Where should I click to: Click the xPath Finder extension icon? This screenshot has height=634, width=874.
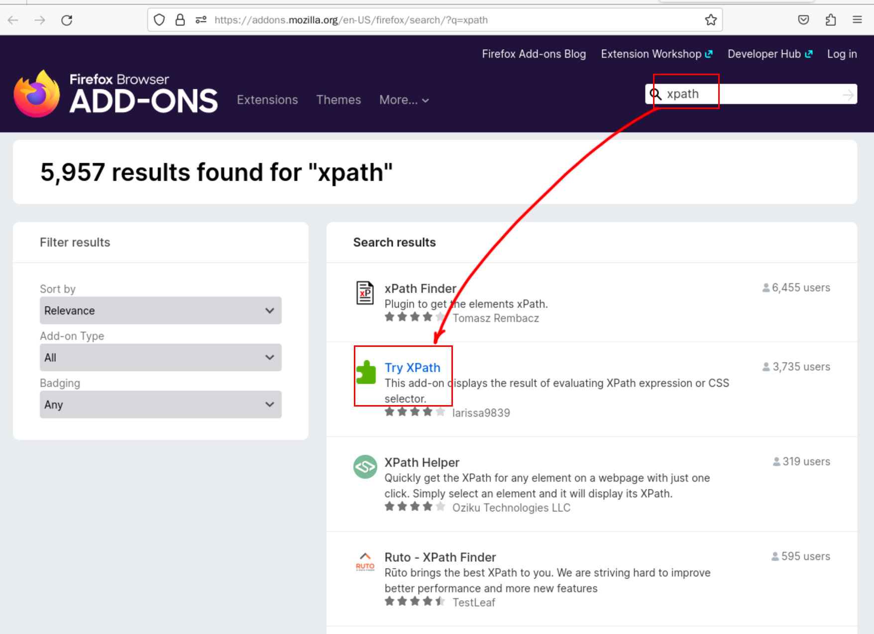pyautogui.click(x=365, y=292)
